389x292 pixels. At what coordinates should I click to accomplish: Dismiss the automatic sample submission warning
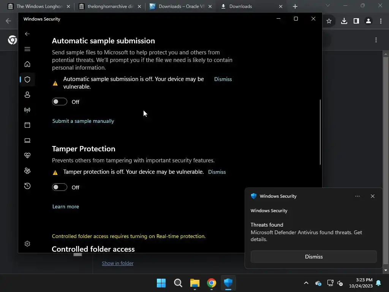pyautogui.click(x=223, y=79)
